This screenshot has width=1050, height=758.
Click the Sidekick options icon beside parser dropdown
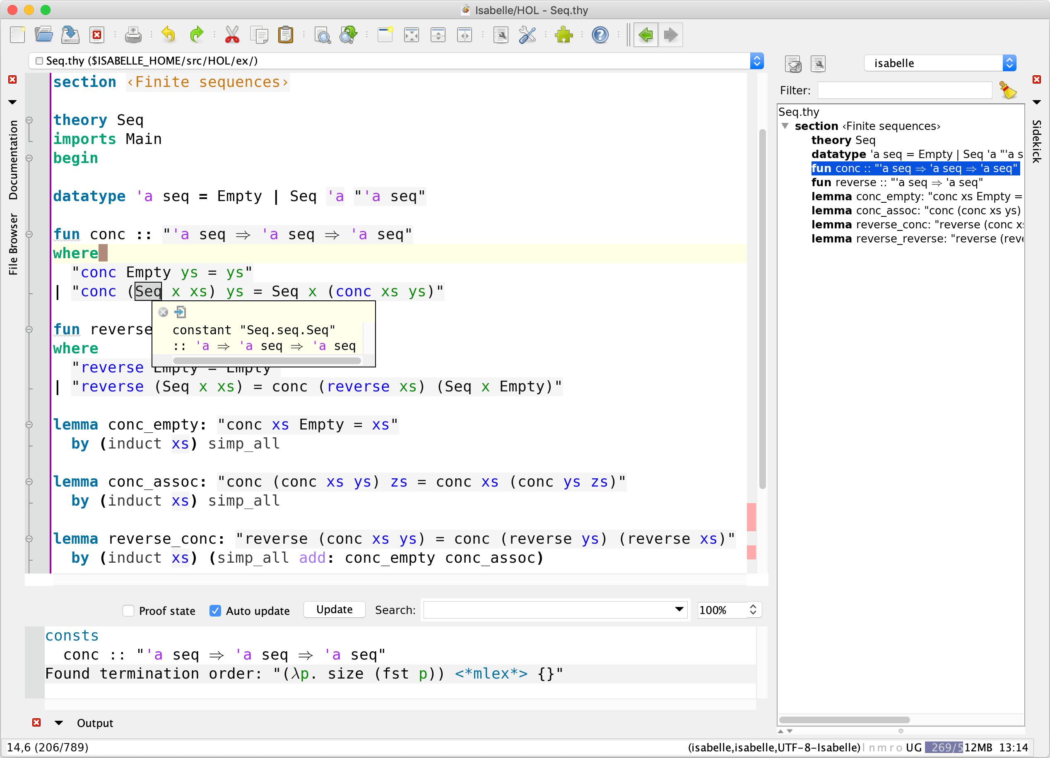click(x=819, y=63)
